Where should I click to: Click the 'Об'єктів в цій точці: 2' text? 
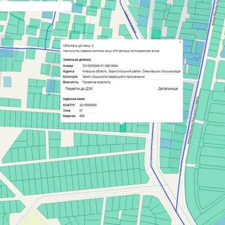(x=78, y=46)
